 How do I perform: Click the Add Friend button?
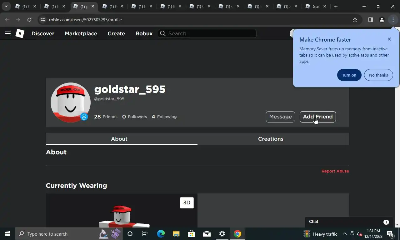click(318, 117)
